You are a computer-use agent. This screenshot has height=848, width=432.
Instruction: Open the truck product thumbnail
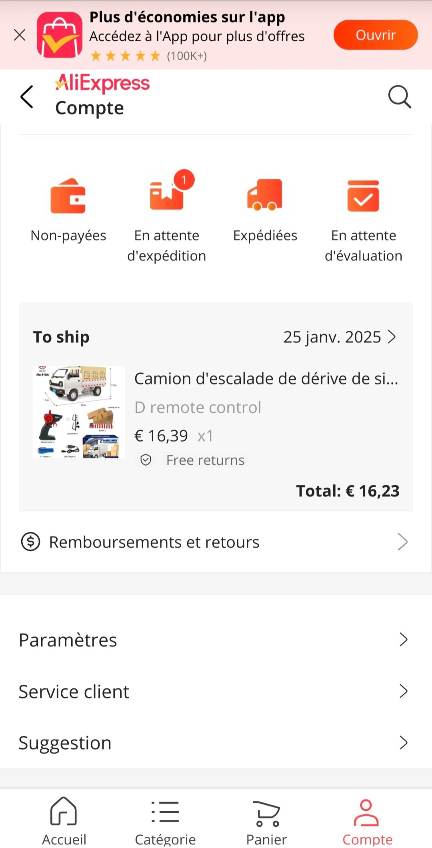click(x=78, y=412)
